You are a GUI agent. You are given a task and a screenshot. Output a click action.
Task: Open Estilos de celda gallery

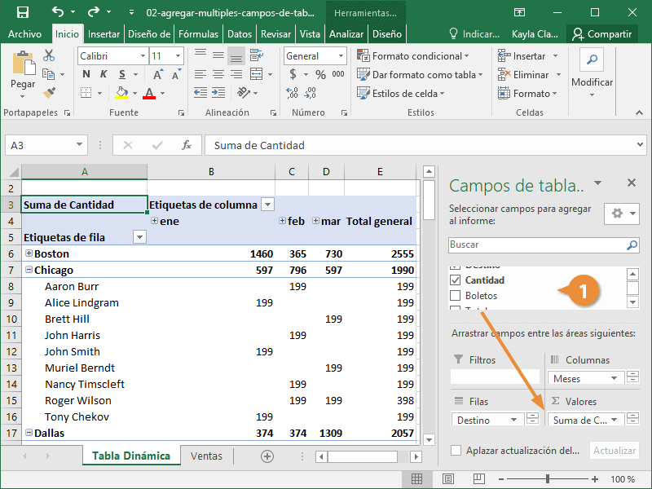click(x=401, y=93)
